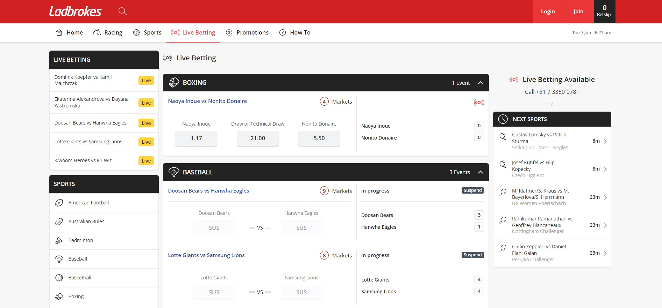662x308 pixels.
Task: Click the baseball diamond icon in Baseball header
Action: click(174, 172)
